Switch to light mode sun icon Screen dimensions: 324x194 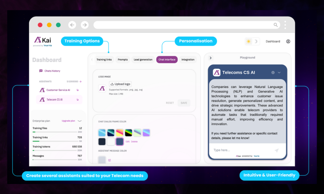[x=249, y=41]
